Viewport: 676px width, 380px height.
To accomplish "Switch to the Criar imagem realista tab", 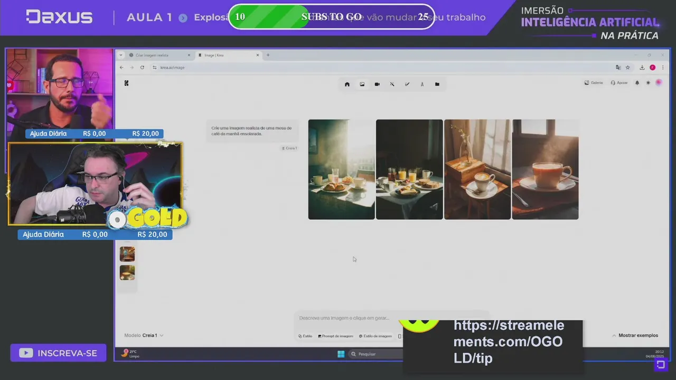I will (x=158, y=55).
